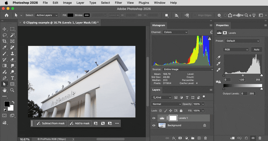Pick the Zoom tool

pyautogui.click(x=12, y=90)
